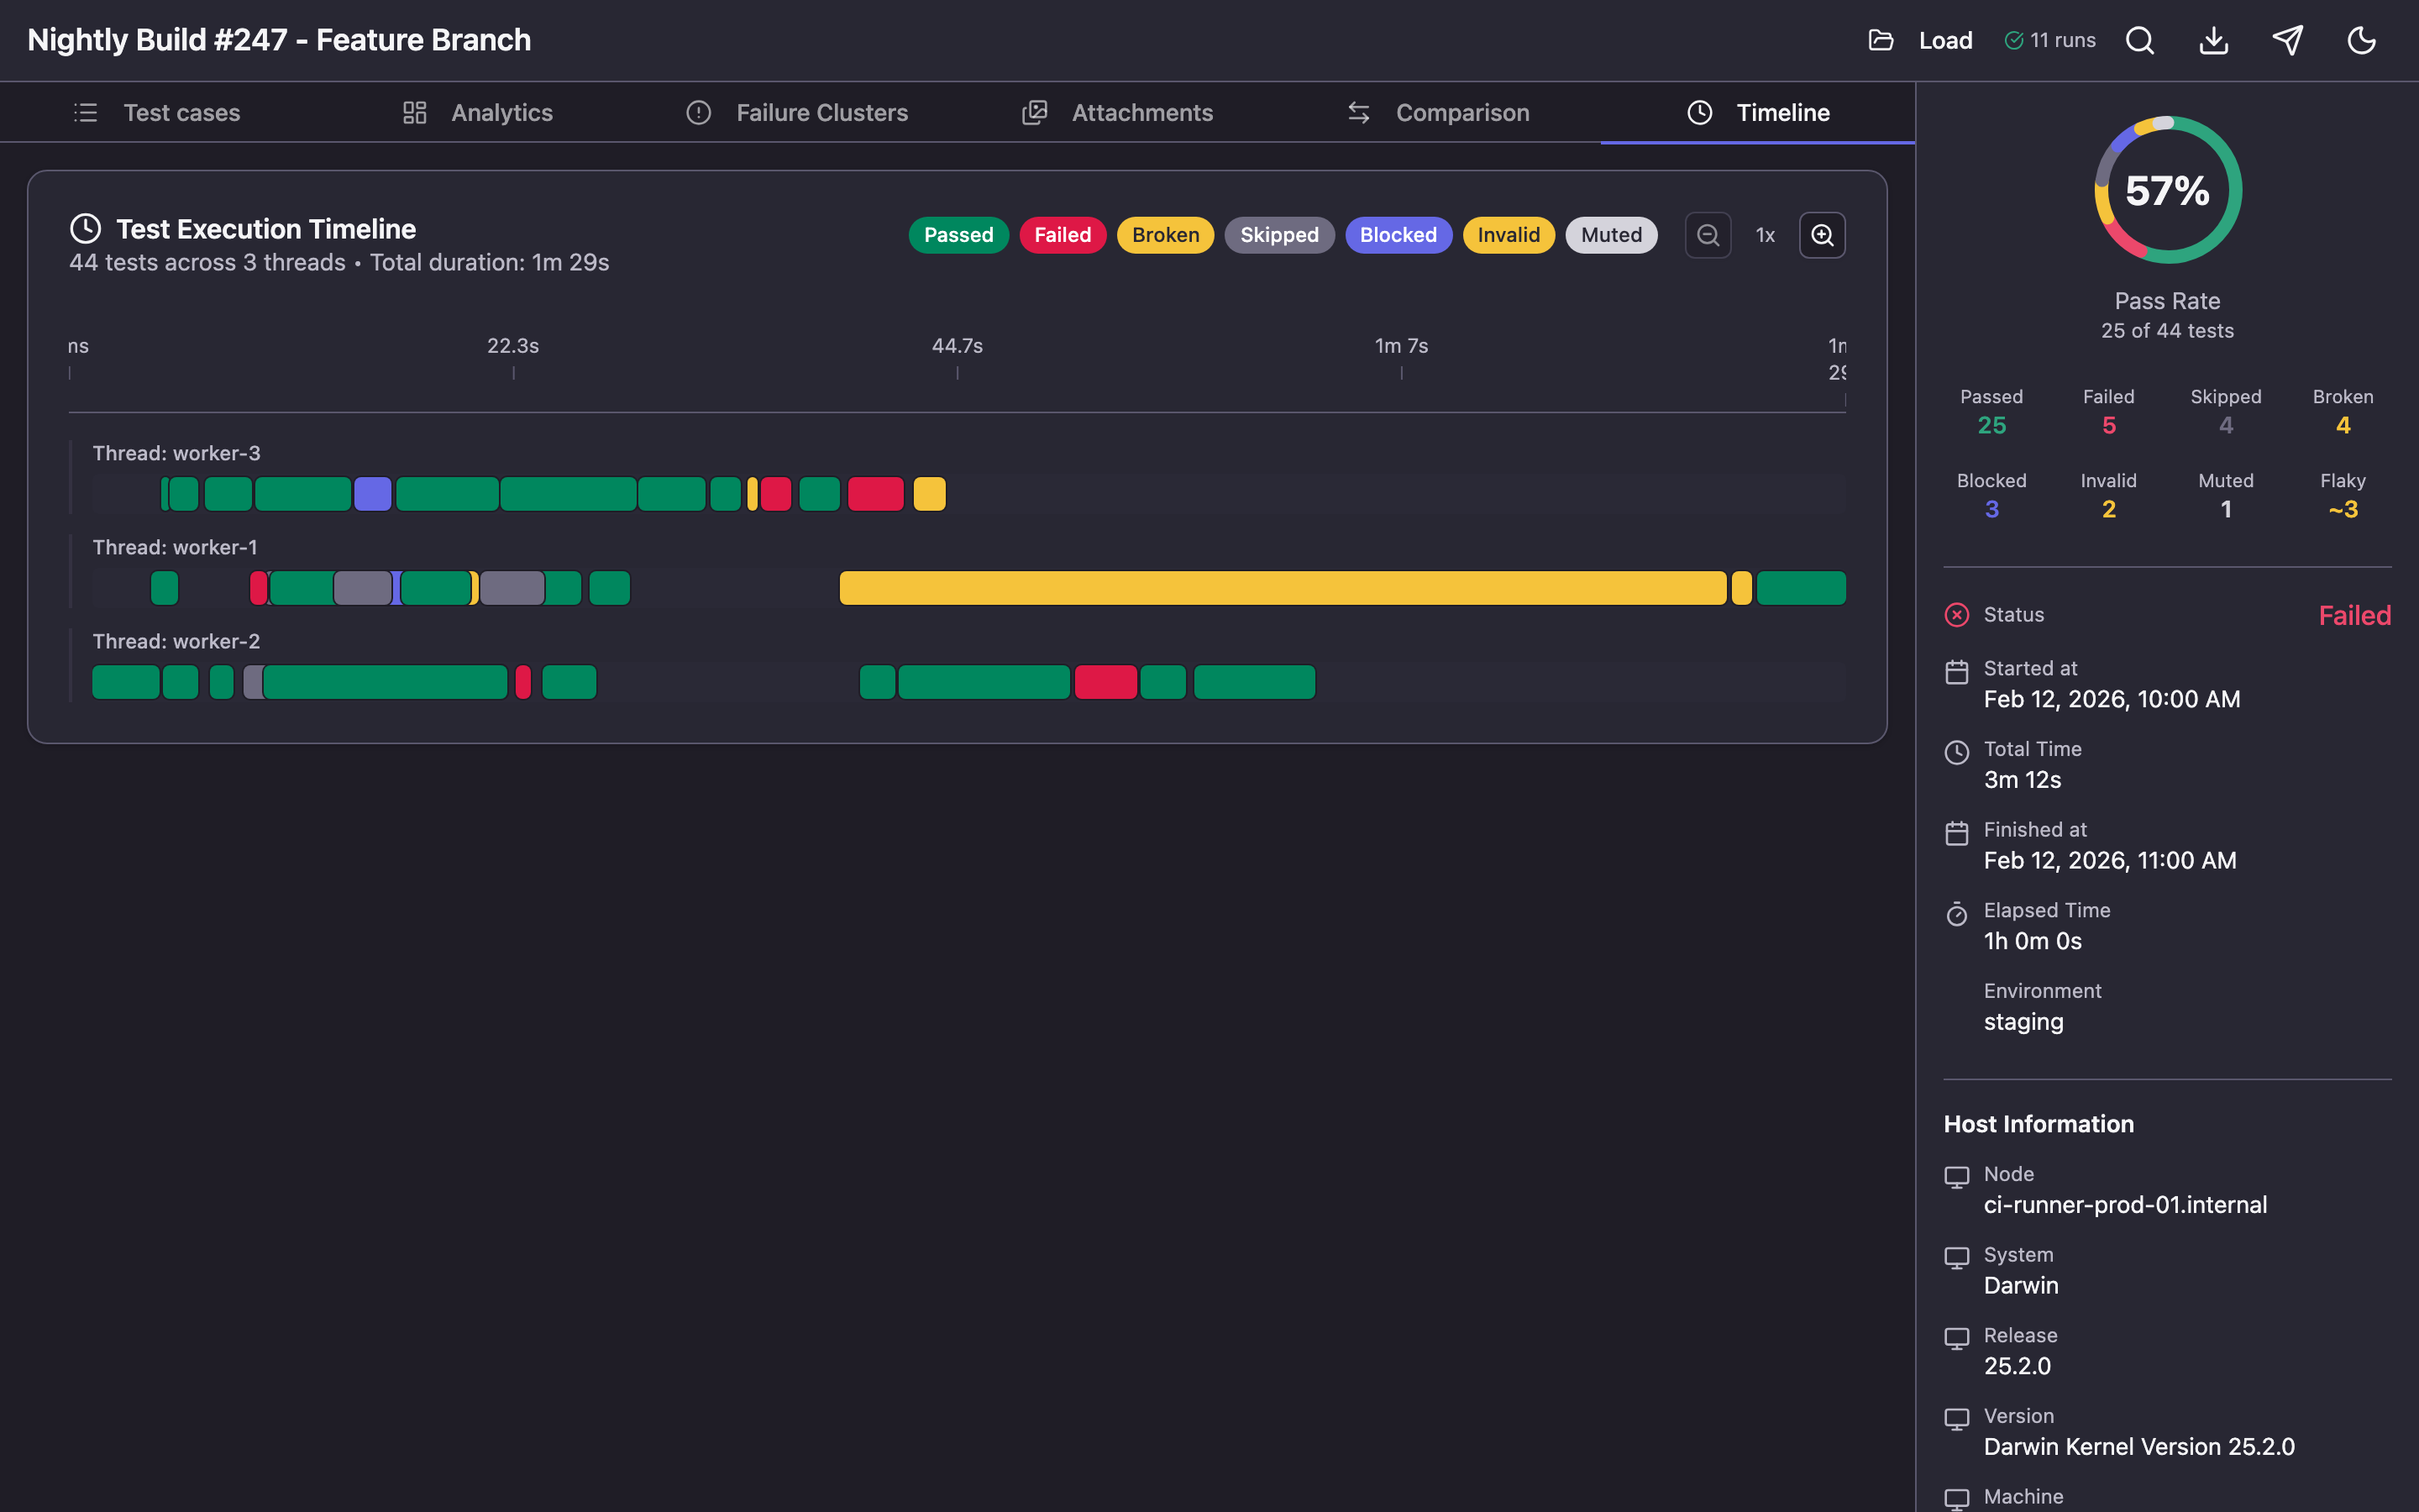Zoom into the timeline with the zoom-in icon
The height and width of the screenshot is (1512, 2419).
(1823, 235)
